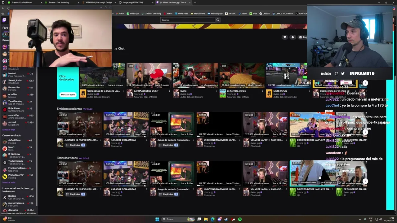
Task: Open the channel Chat tab
Action: tap(119, 49)
